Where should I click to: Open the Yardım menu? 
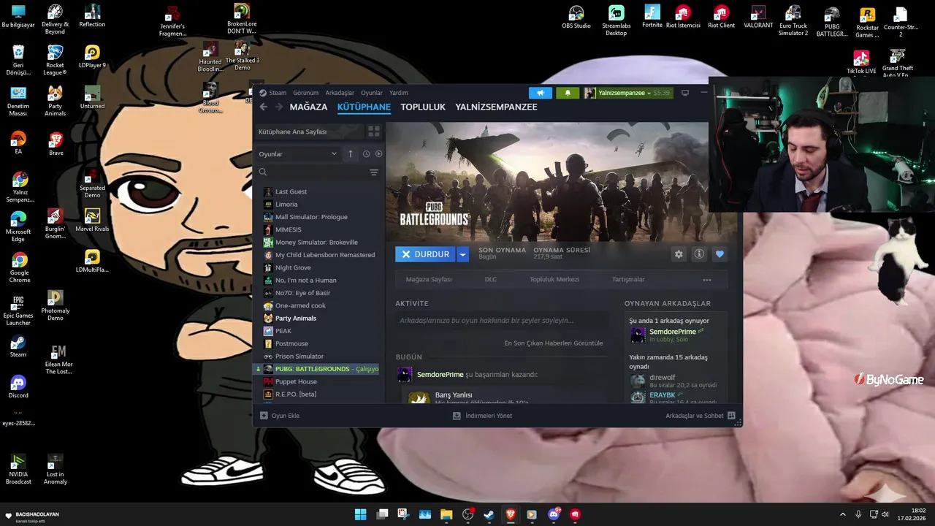point(399,93)
